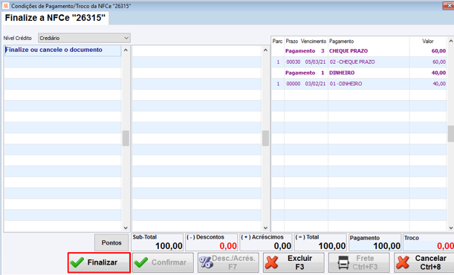Open Desc./Acrés. F7 discount button
The width and height of the screenshot is (454, 275).
coord(228,262)
